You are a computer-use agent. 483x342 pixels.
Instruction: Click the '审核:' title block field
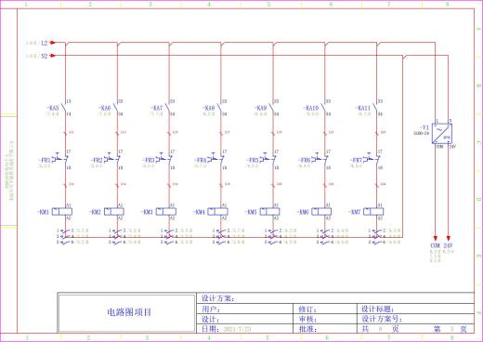[325, 319]
